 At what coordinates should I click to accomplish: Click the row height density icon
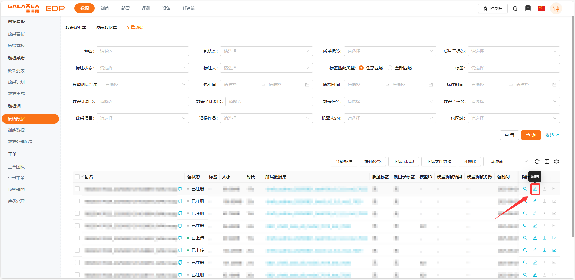point(547,161)
